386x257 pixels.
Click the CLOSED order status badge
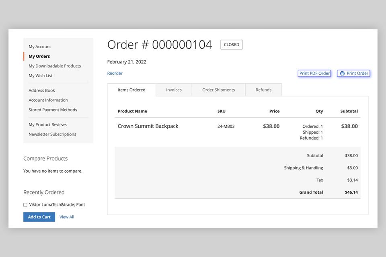232,45
